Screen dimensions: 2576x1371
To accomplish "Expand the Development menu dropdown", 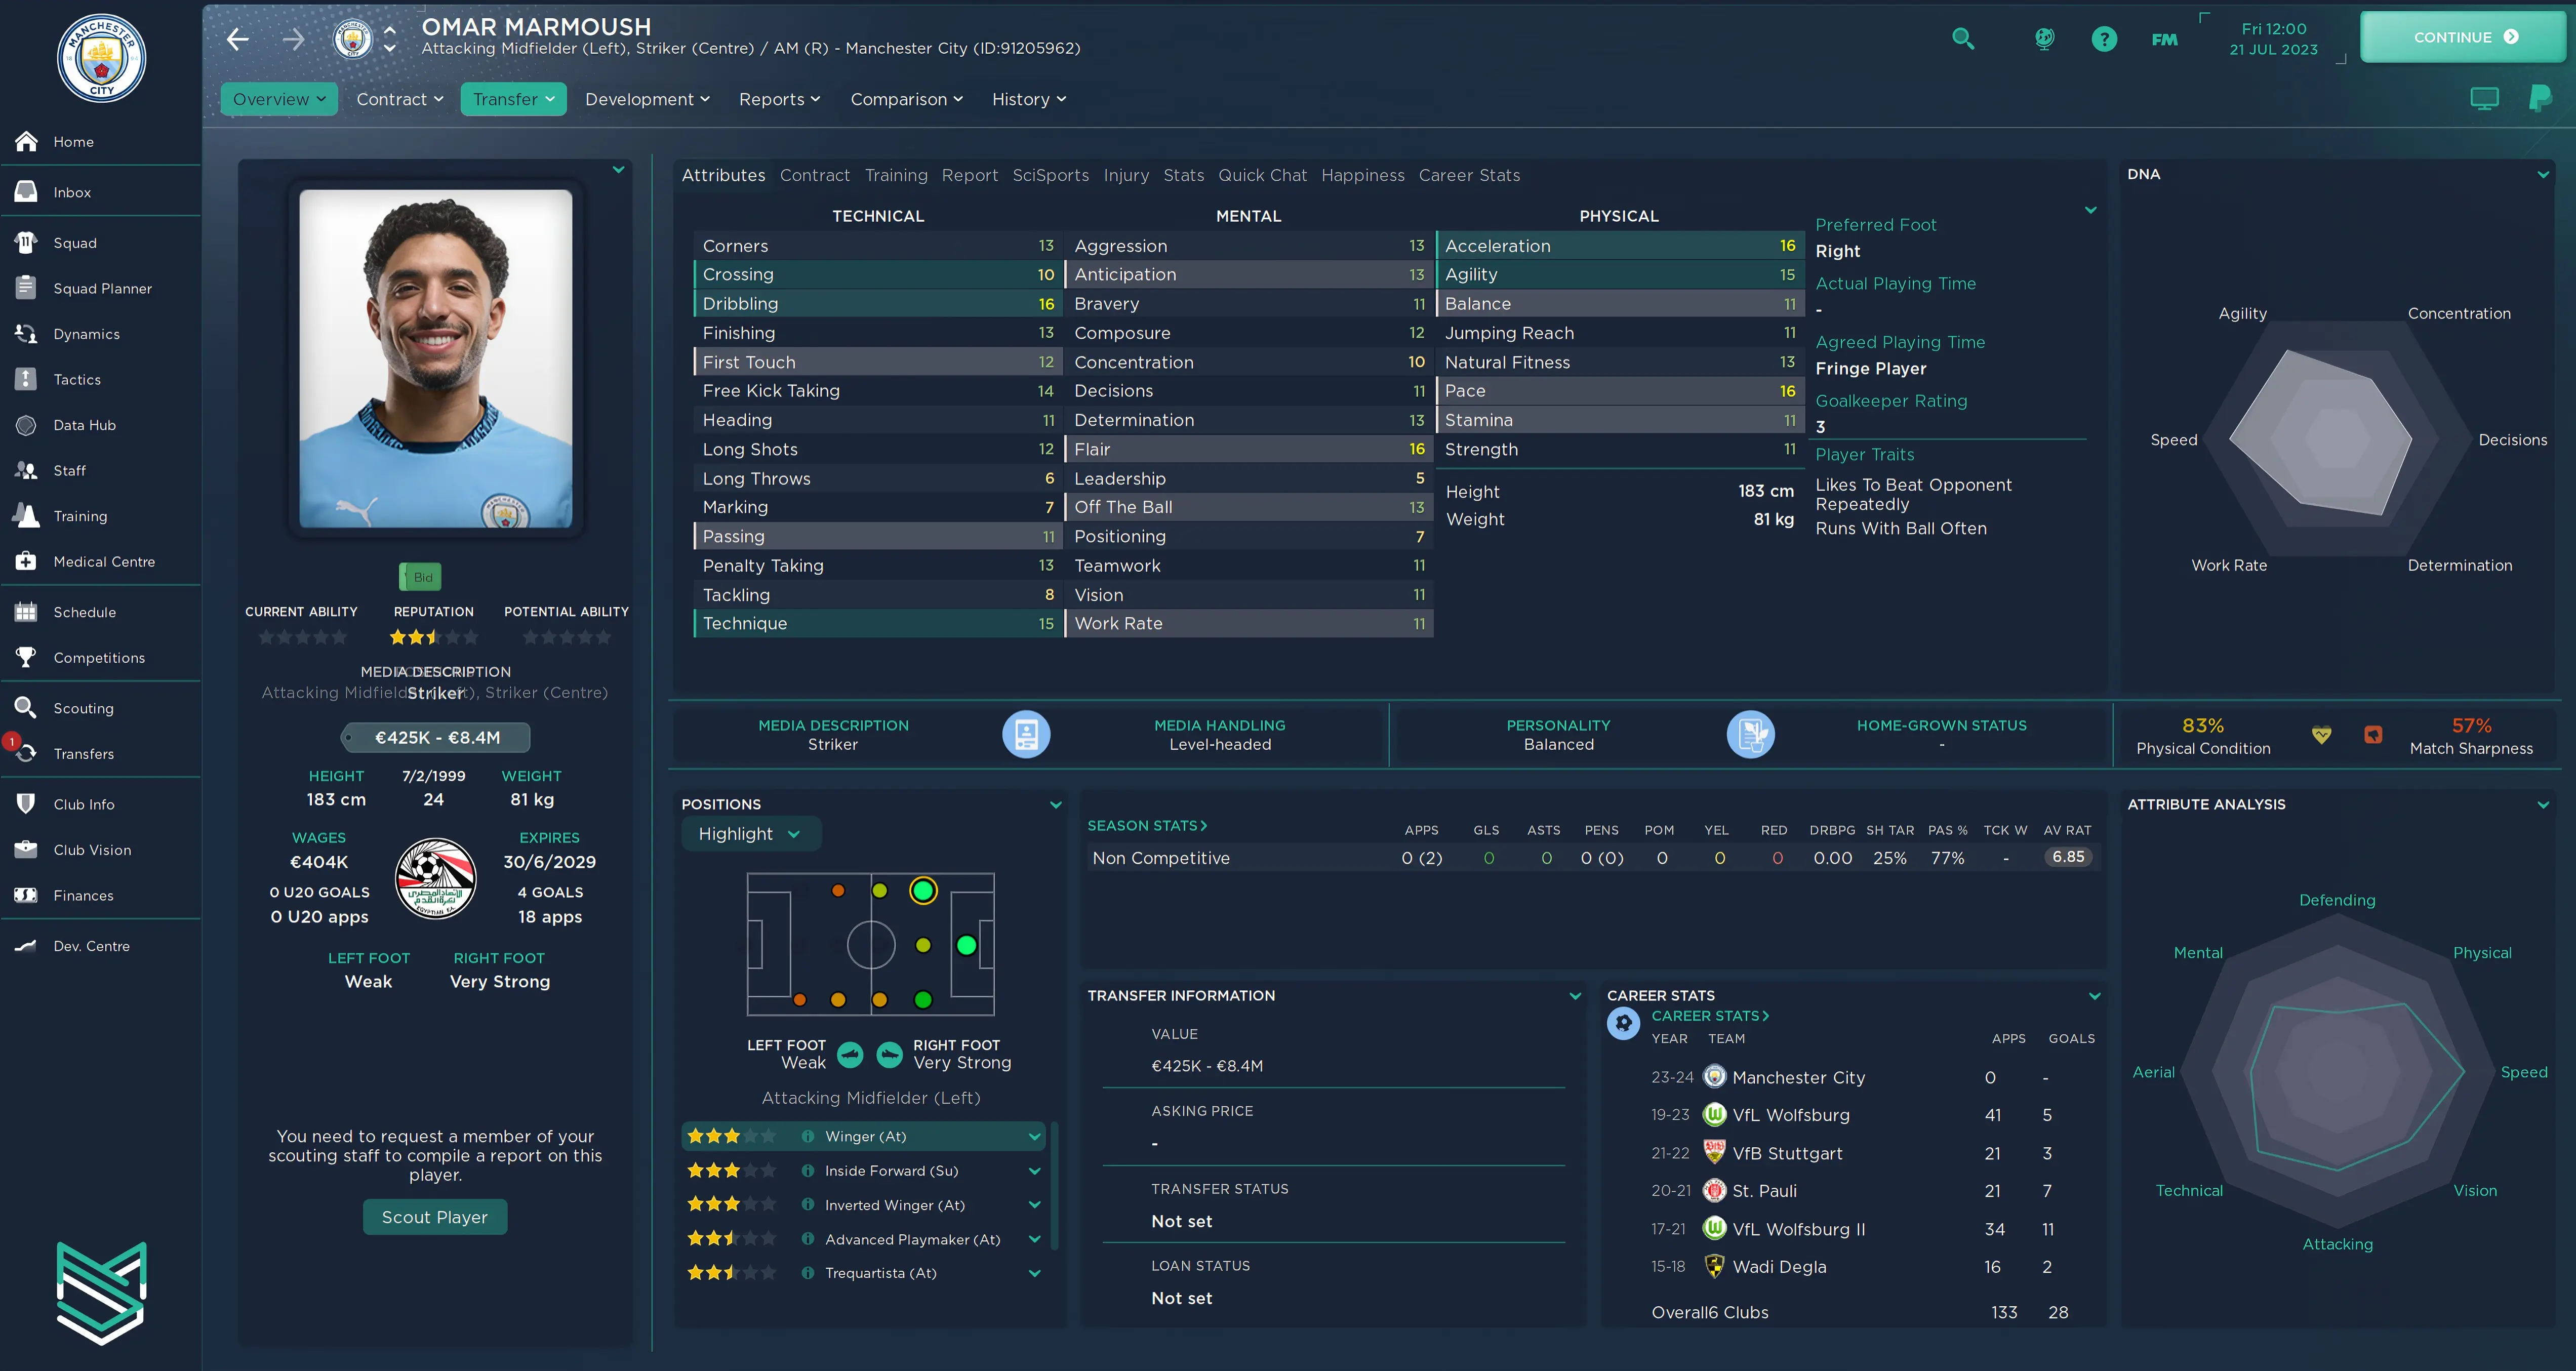I will pos(647,99).
